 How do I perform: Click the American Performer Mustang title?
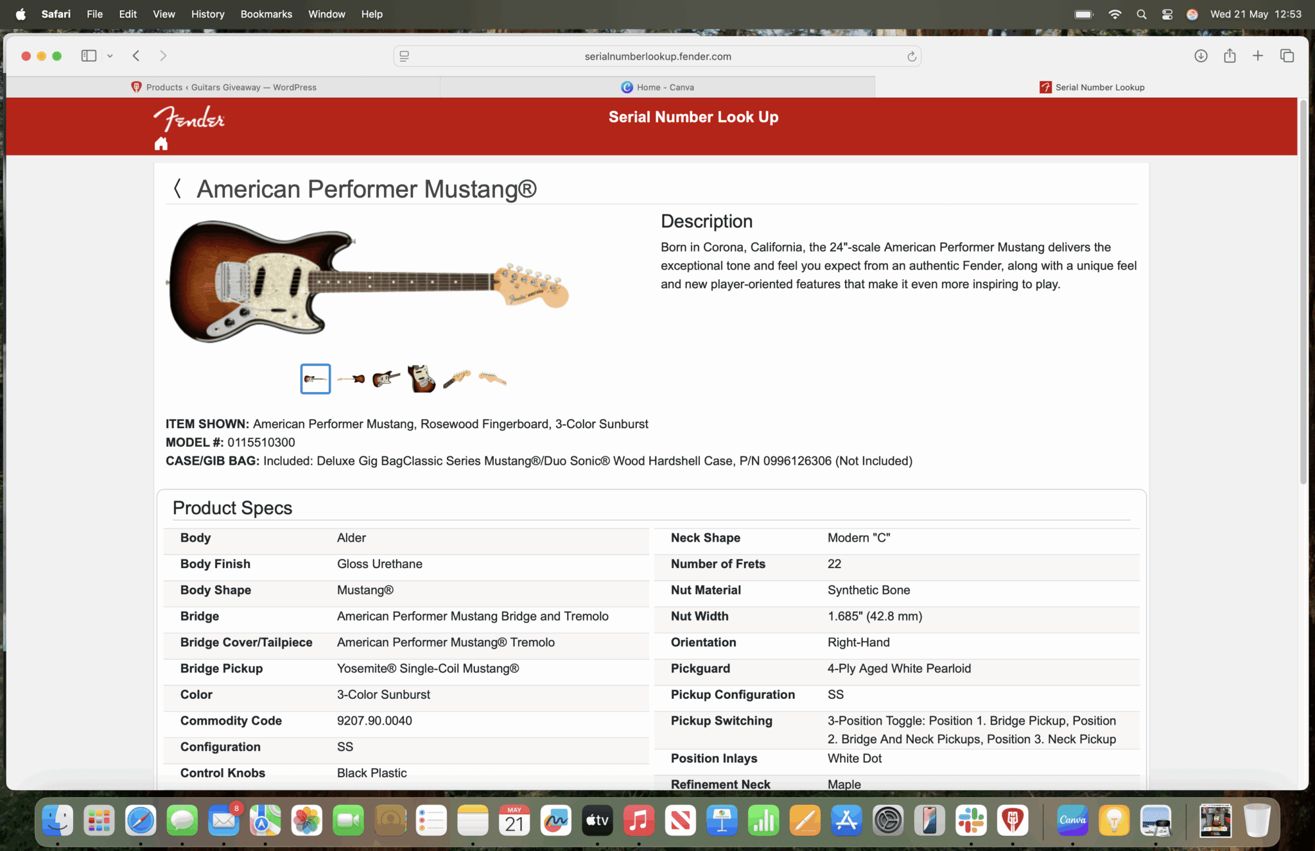pos(367,189)
